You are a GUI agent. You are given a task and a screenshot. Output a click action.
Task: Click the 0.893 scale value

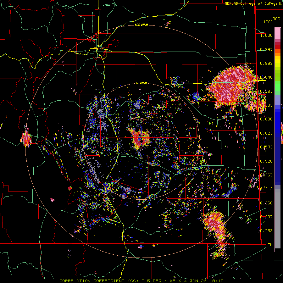click(266, 63)
